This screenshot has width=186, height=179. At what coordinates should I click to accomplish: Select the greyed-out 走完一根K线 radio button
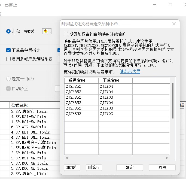coord(8,79)
